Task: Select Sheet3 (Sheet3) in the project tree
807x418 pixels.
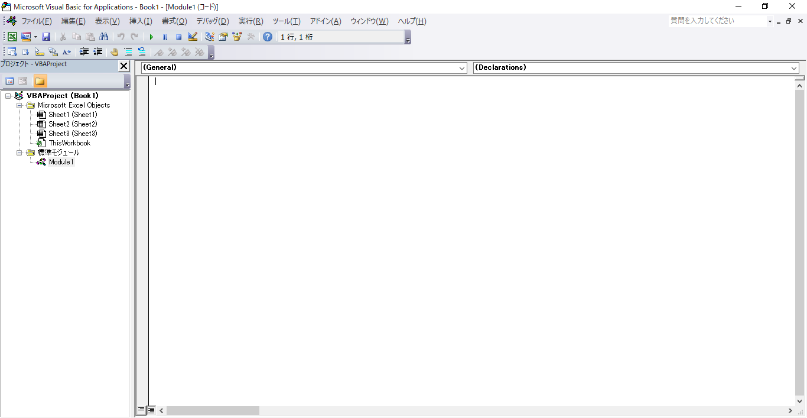Action: tap(73, 134)
